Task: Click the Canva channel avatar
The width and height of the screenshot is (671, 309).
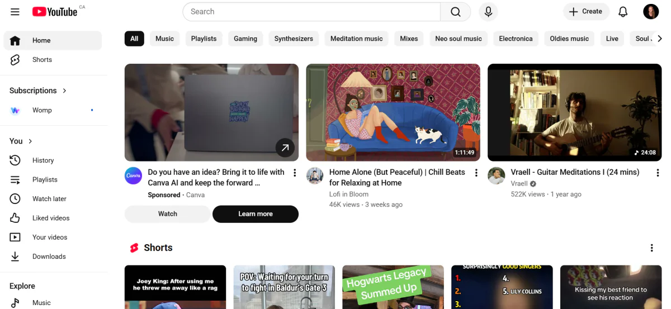Action: click(133, 175)
